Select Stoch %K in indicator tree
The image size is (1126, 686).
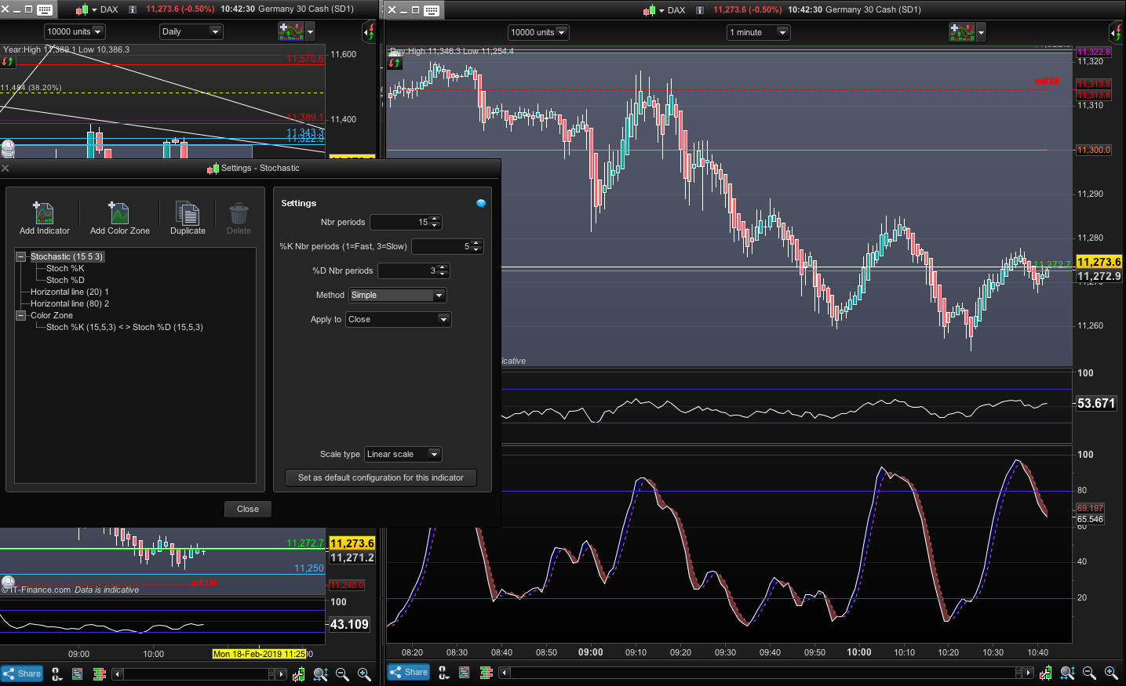(x=65, y=268)
